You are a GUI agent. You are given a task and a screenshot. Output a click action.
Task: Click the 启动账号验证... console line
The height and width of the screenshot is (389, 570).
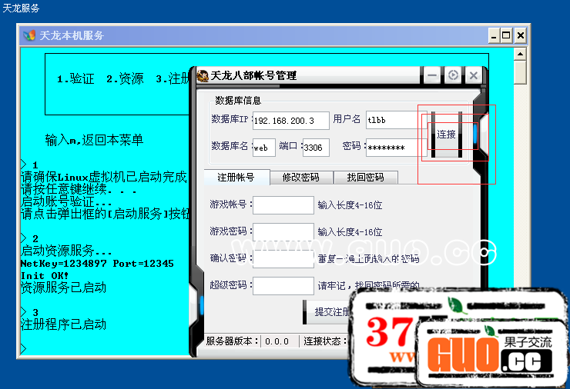point(66,201)
